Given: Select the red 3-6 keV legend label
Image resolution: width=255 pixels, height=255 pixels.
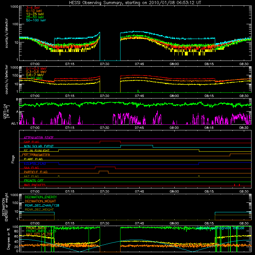Looking at the screenshot, I should pyautogui.click(x=33, y=8).
